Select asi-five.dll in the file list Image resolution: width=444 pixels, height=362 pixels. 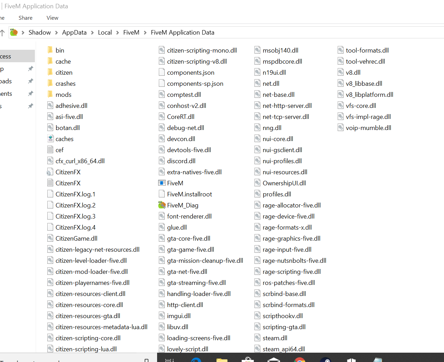click(x=69, y=117)
